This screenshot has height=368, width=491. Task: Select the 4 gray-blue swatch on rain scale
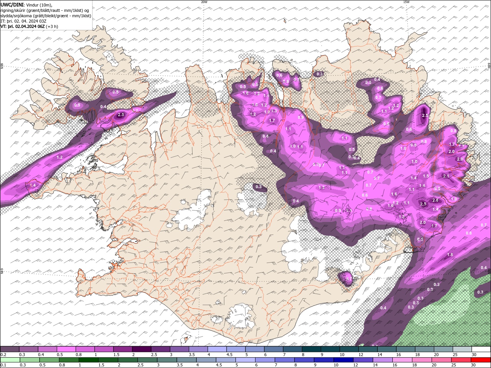pyautogui.click(x=206, y=360)
